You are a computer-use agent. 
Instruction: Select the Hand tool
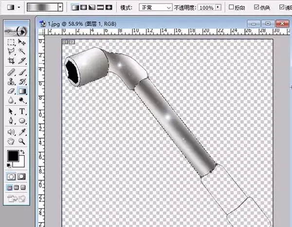pyautogui.click(x=11, y=141)
